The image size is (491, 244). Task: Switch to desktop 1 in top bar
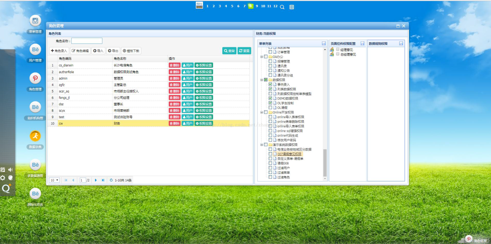tap(207, 6)
